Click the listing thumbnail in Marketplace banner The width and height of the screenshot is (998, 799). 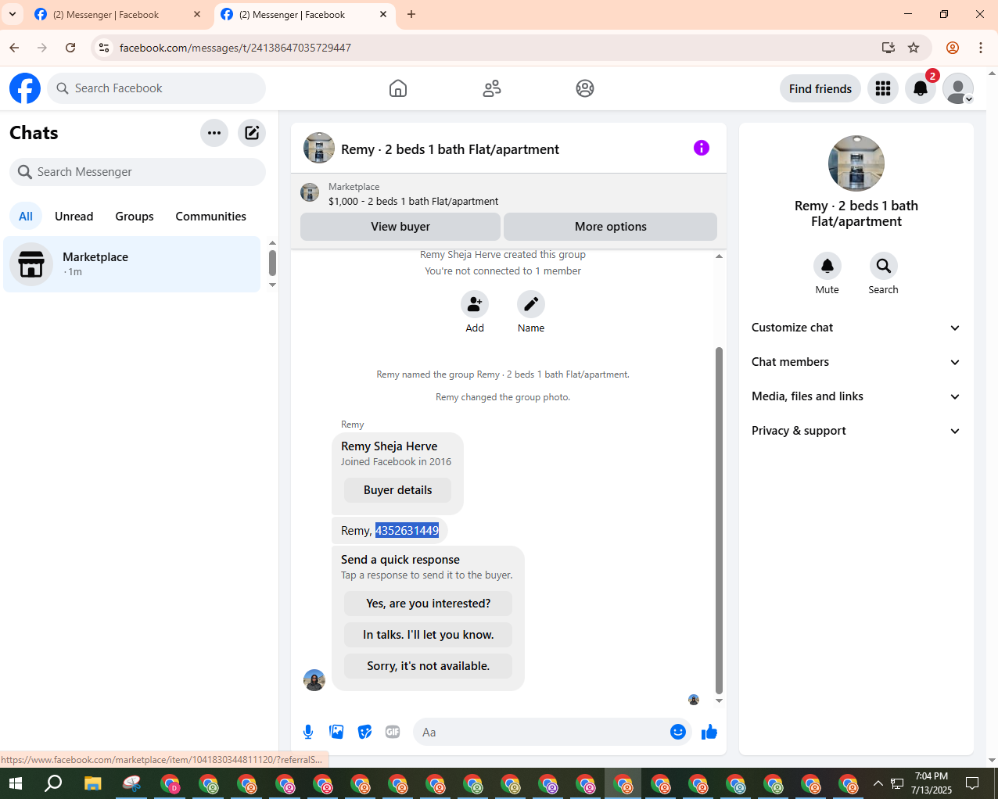click(310, 192)
